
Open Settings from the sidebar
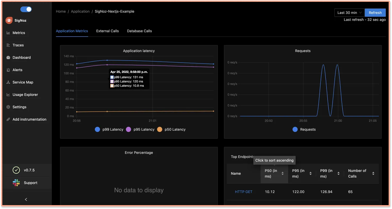tap(20, 107)
